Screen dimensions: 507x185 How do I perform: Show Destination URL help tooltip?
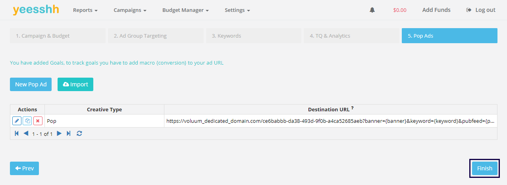tap(353, 108)
